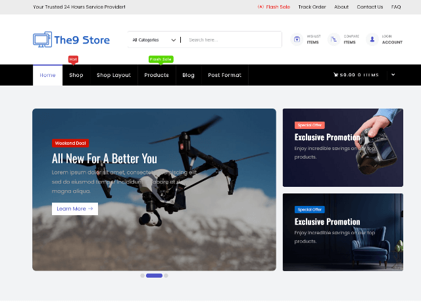The height and width of the screenshot is (302, 421).
Task: Click the login account user icon
Action: [372, 39]
